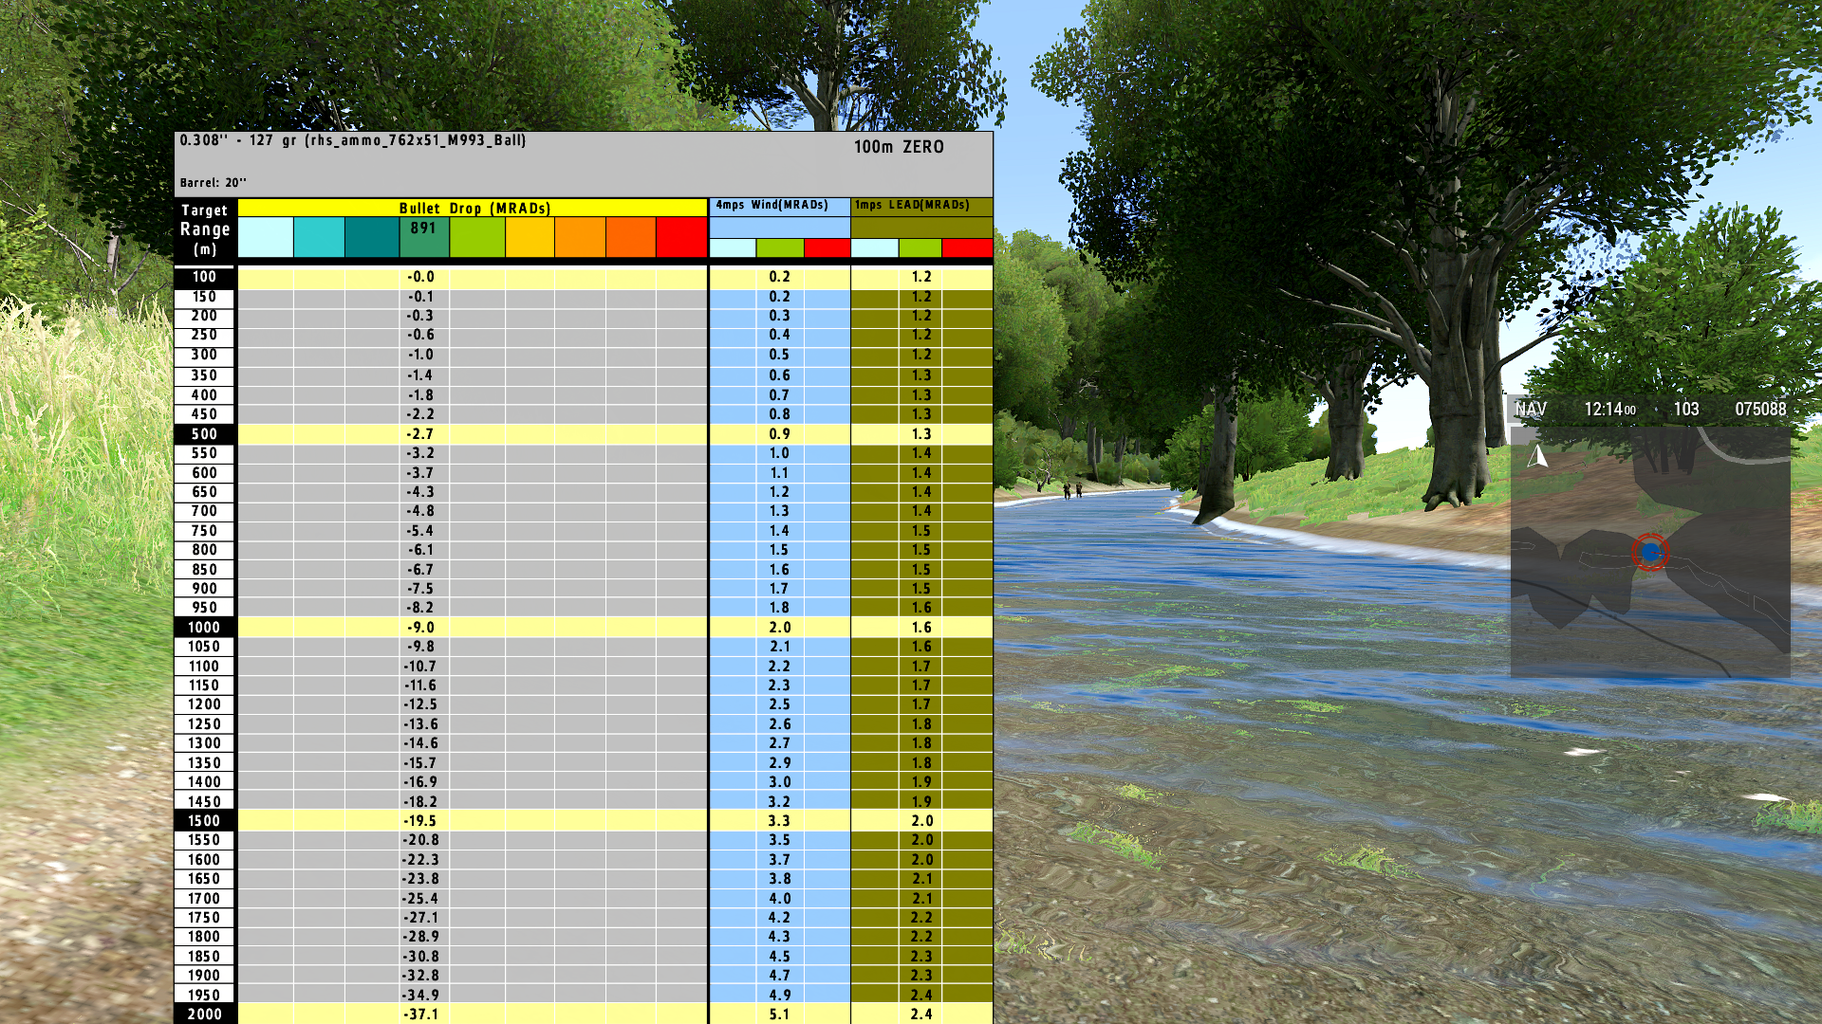Image resolution: width=1822 pixels, height=1024 pixels.
Task: Select the dark orange Bullet Drop swatch
Action: click(631, 237)
